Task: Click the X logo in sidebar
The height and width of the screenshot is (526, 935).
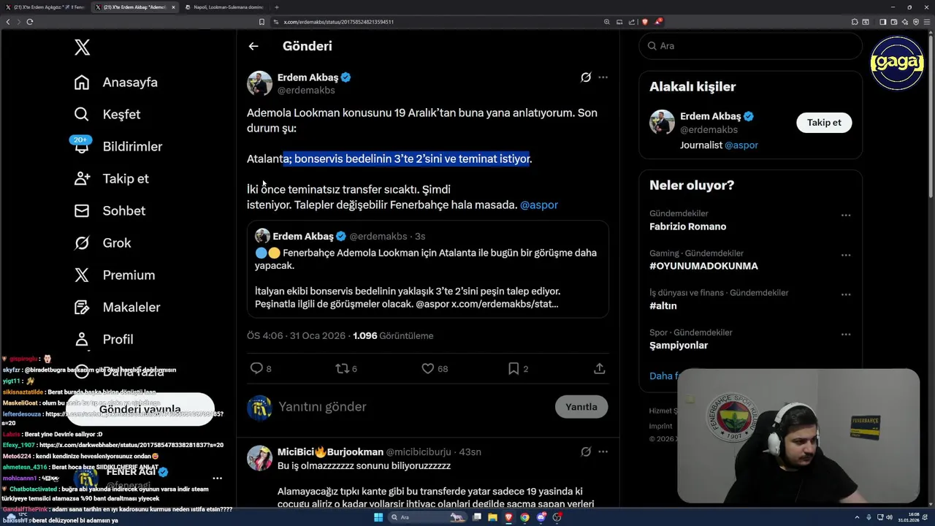Action: [x=82, y=47]
